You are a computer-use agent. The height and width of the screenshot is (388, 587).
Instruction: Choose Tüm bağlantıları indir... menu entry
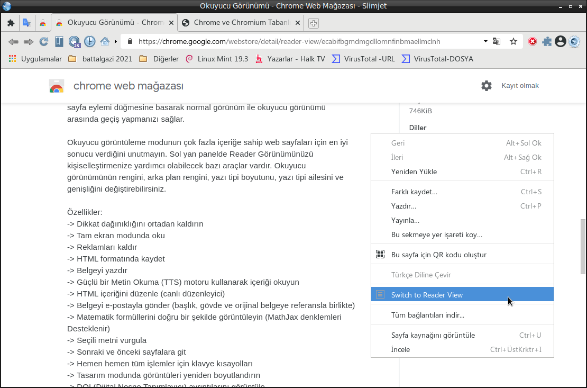pyautogui.click(x=462, y=315)
